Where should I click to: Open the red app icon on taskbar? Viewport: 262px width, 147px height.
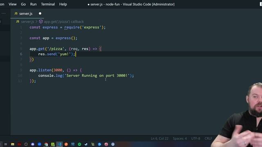click(19, 144)
